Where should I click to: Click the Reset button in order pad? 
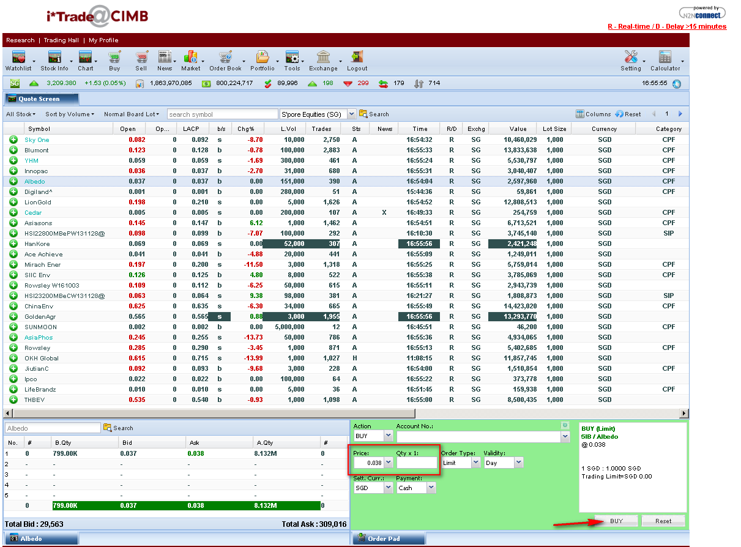pyautogui.click(x=663, y=521)
